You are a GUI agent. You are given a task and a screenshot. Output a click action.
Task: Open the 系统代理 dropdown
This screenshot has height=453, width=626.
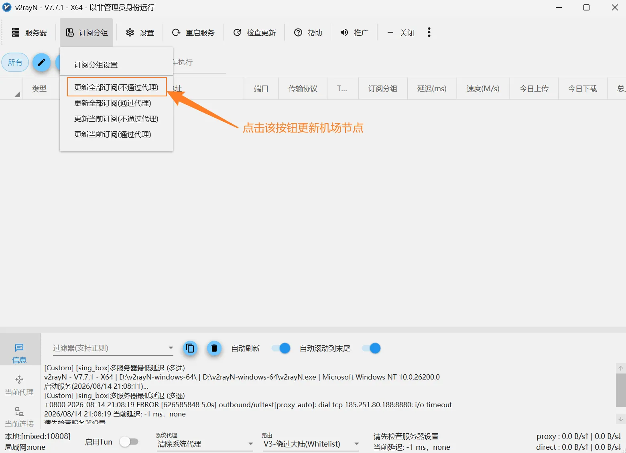coord(205,444)
